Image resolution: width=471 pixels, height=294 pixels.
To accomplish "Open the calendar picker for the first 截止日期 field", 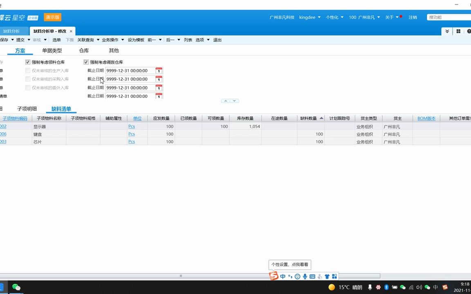I will pos(159,70).
